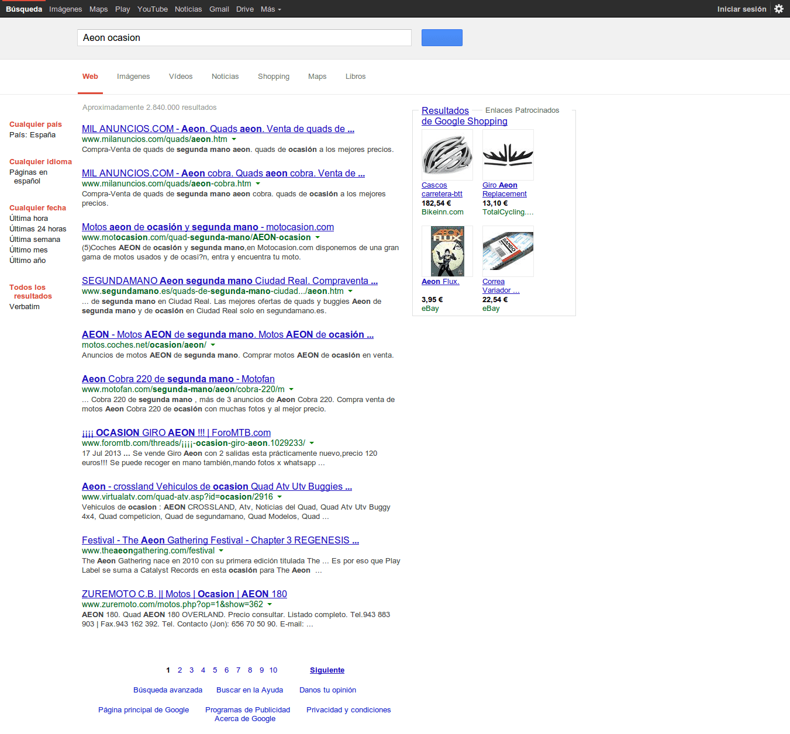The width and height of the screenshot is (790, 734).
Task: Click the bike helmet product thumbnail
Action: click(447, 155)
